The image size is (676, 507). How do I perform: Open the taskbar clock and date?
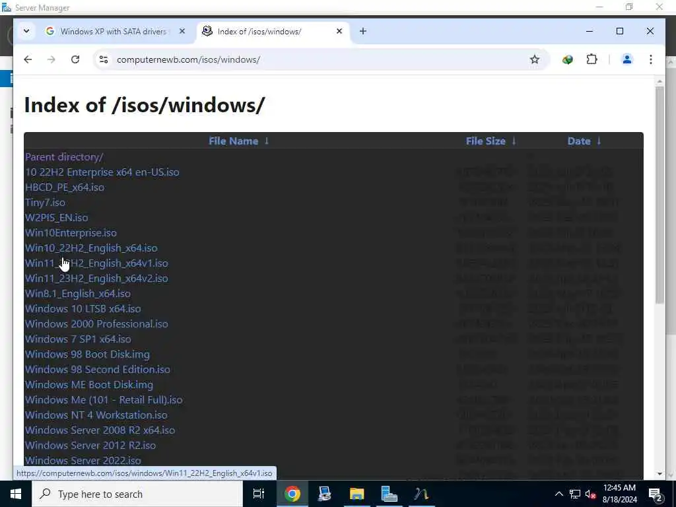point(619,494)
